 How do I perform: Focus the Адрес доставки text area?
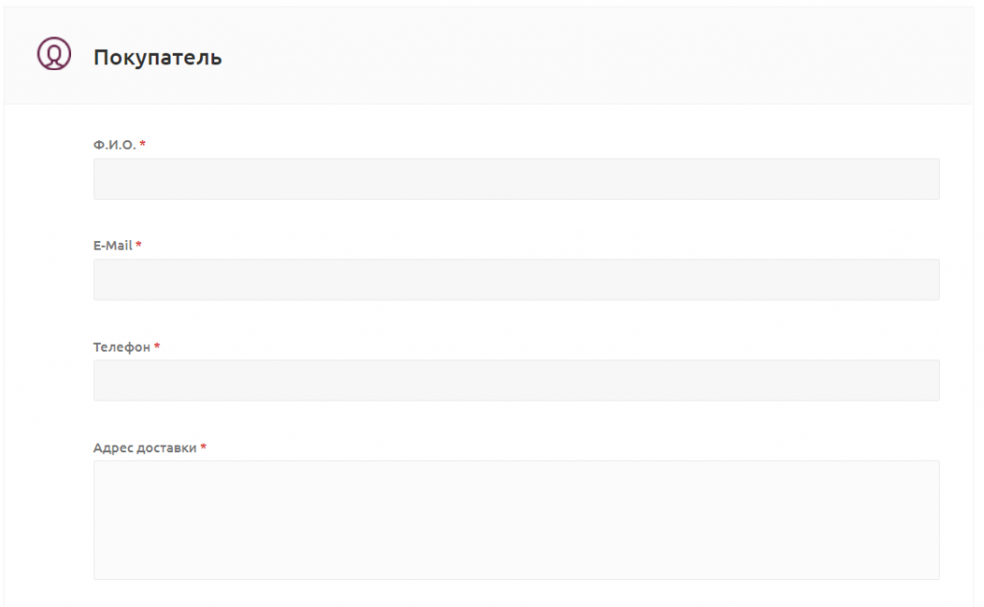click(516, 520)
